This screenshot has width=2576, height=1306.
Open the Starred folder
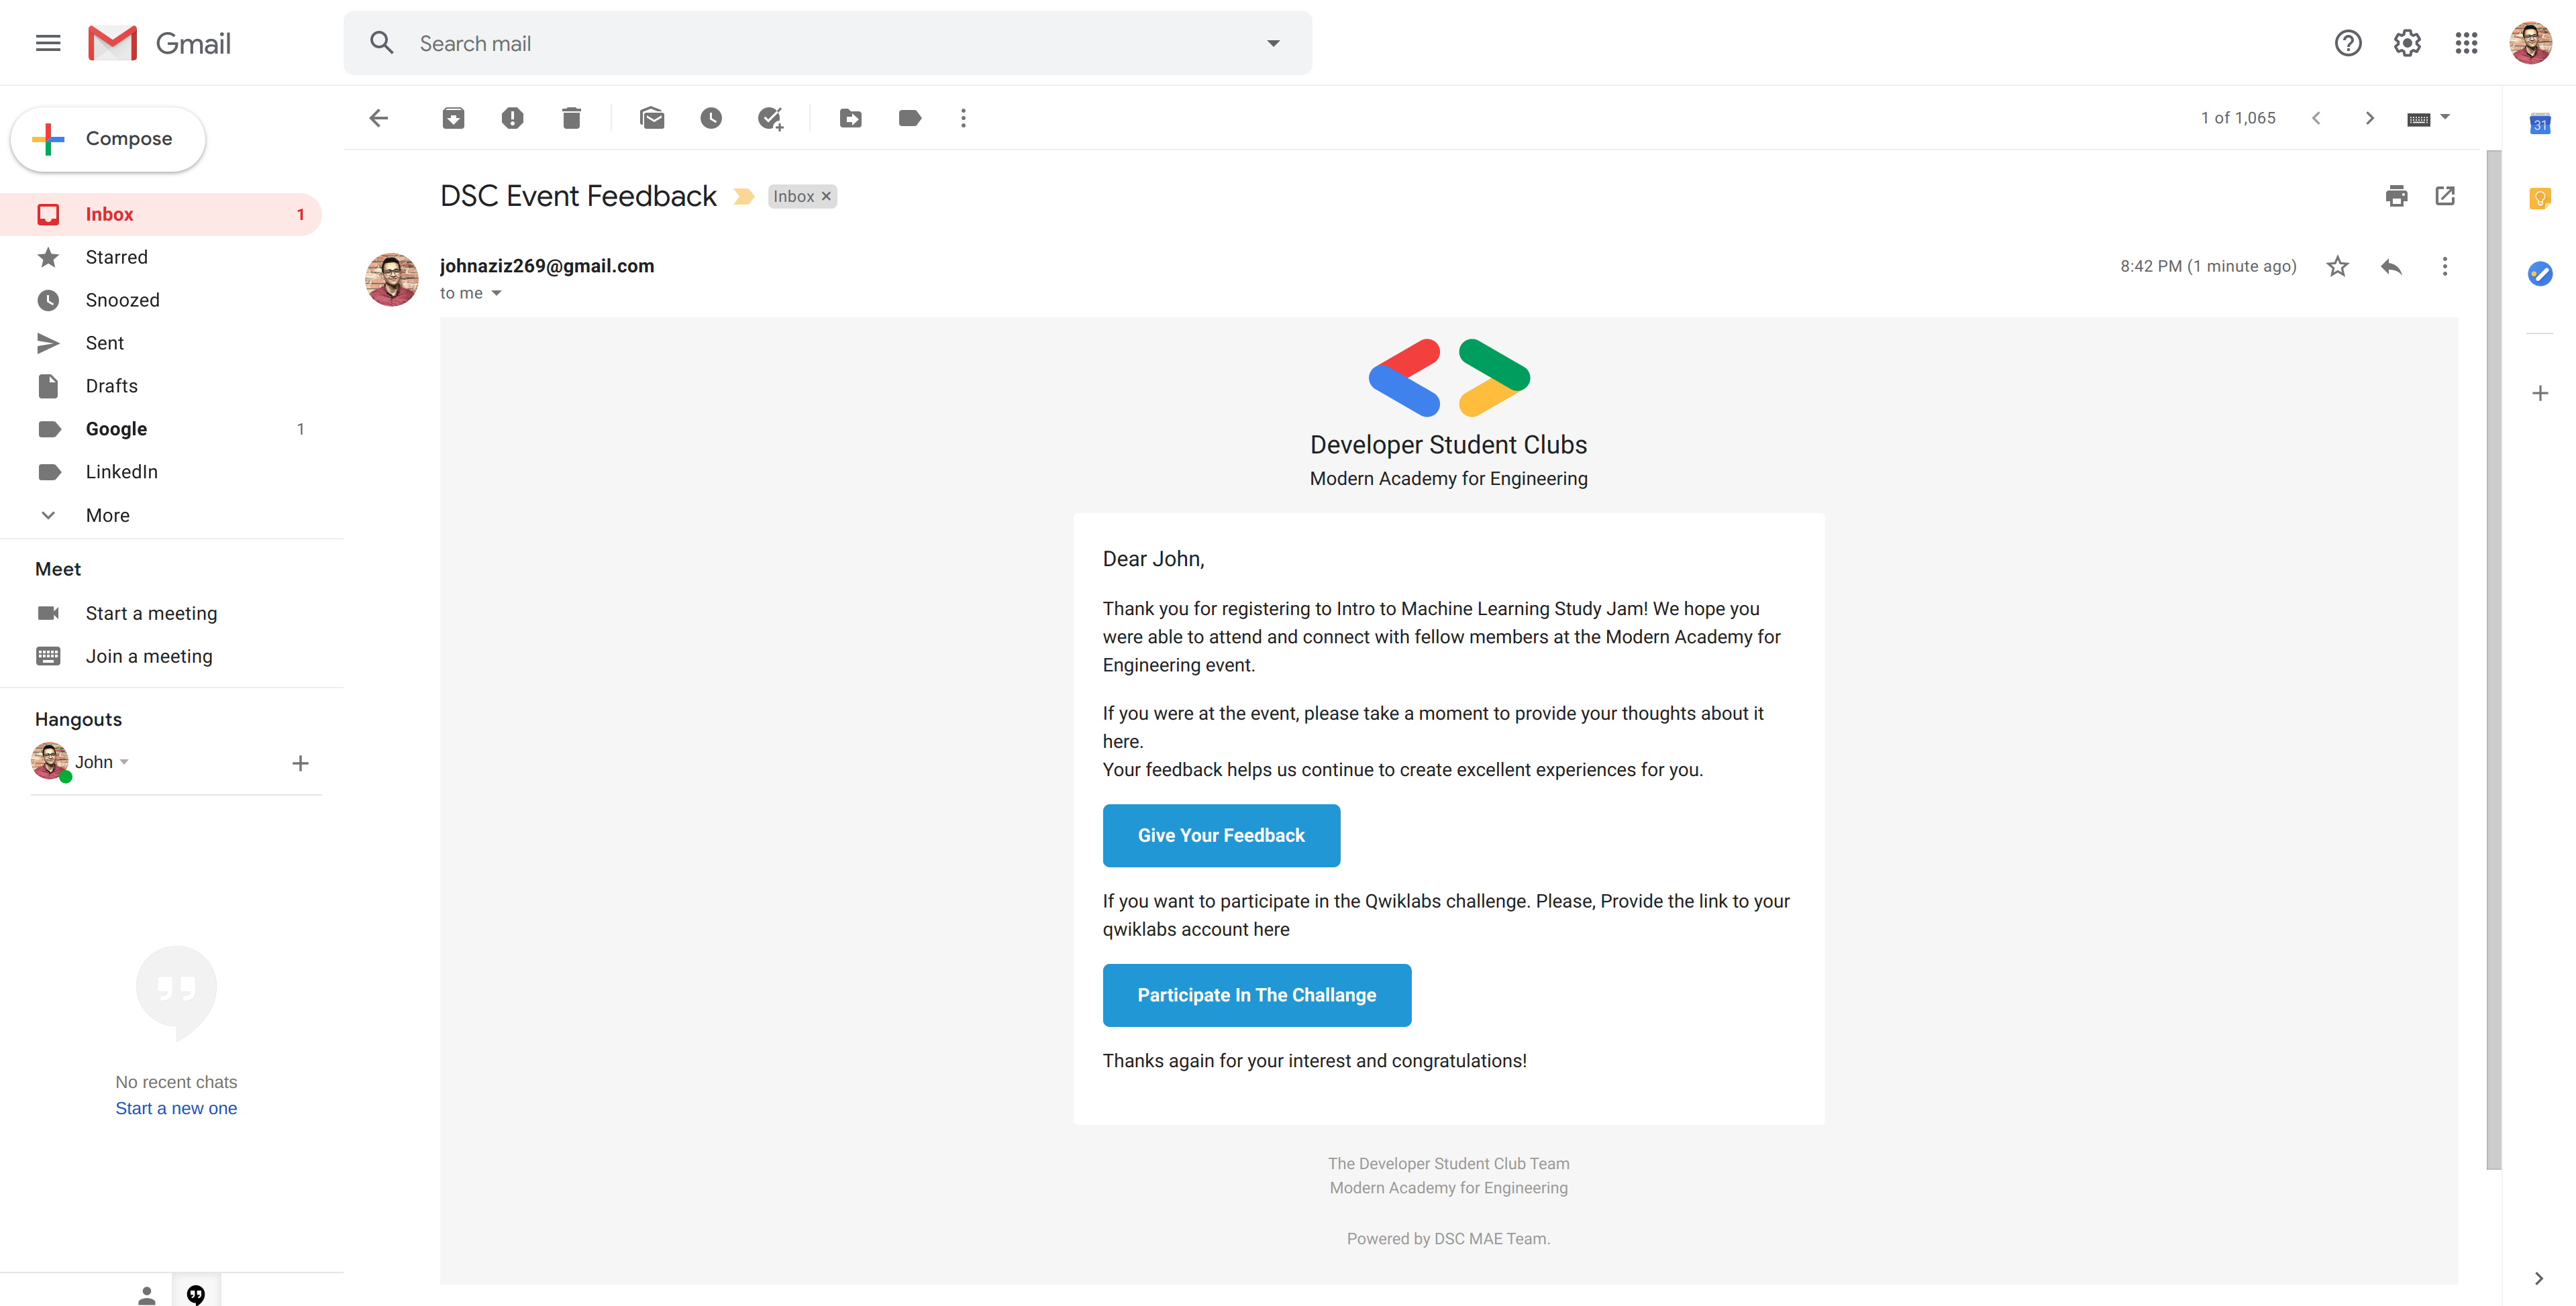point(161,257)
